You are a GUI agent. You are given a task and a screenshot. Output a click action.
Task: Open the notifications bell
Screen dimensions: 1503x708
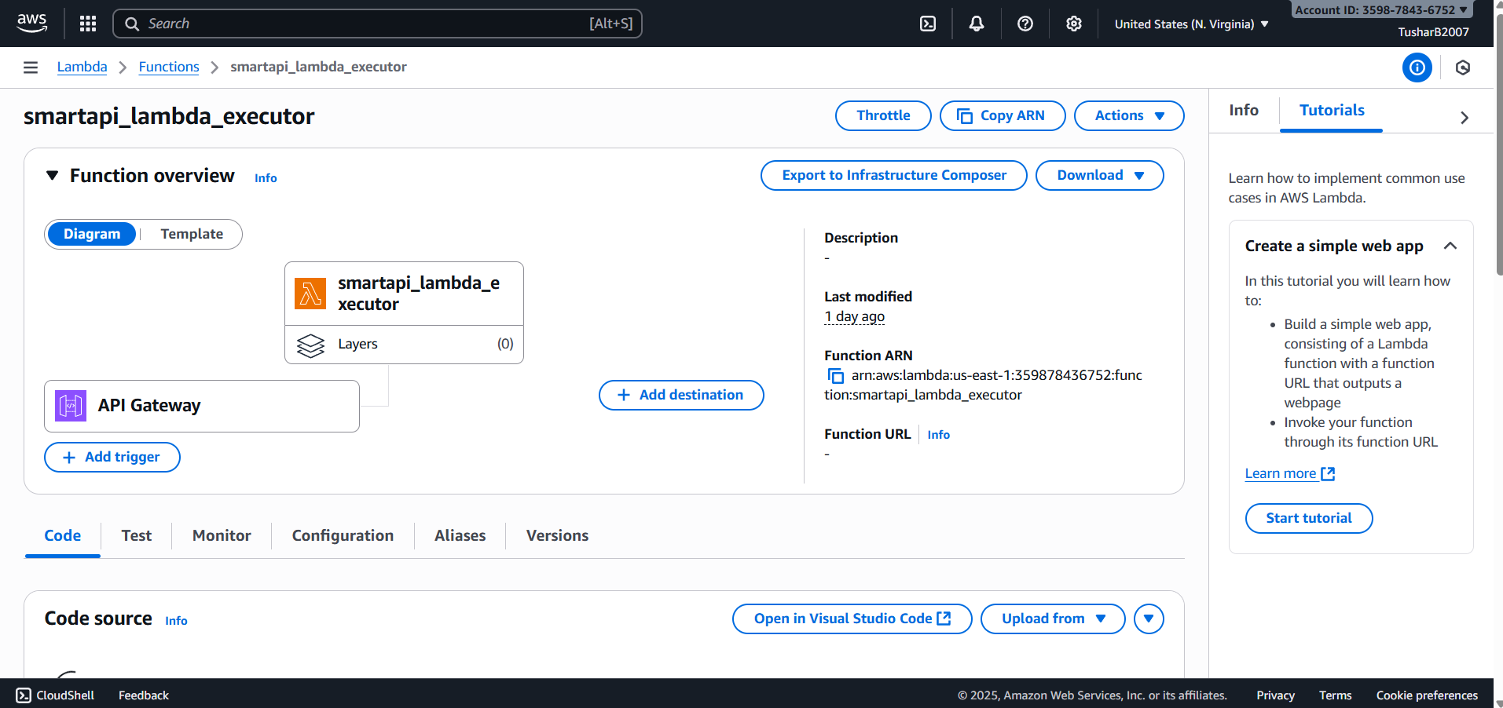coord(977,24)
